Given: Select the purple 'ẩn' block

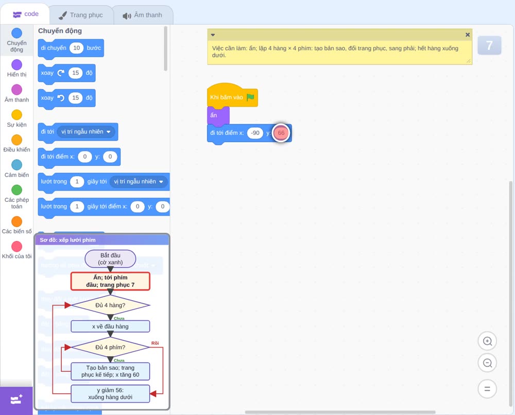Looking at the screenshot, I should click(218, 115).
